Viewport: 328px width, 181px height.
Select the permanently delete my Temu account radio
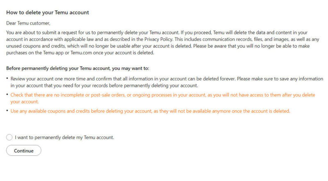9,138
